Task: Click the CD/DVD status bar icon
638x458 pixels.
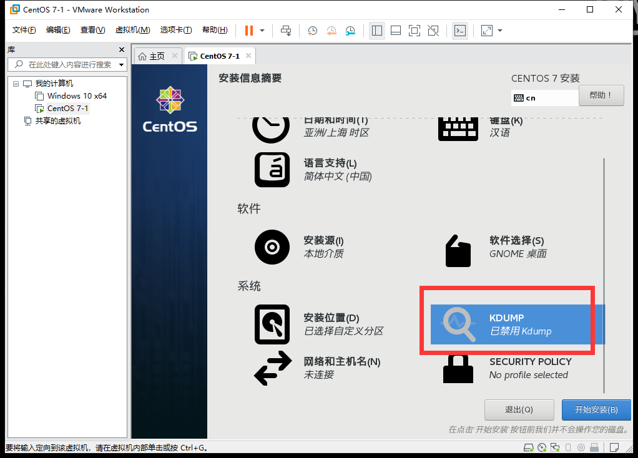Action: pos(542,447)
